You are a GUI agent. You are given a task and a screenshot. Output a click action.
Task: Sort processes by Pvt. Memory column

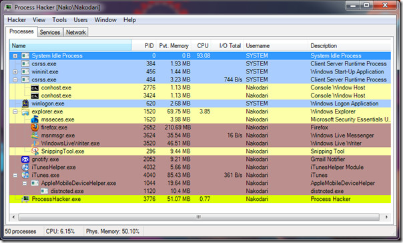click(x=173, y=46)
